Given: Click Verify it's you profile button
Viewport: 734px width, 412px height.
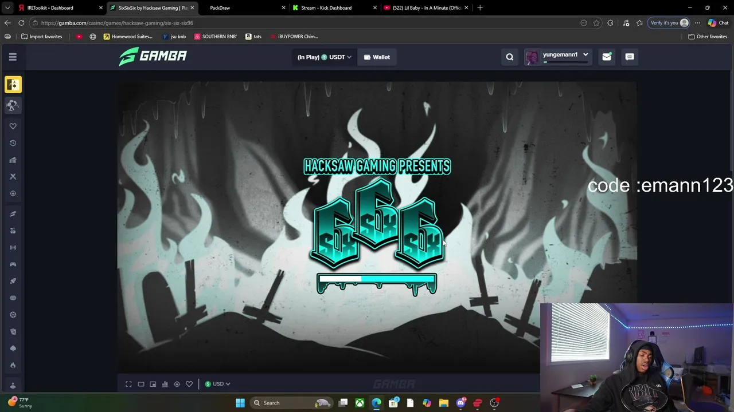Looking at the screenshot, I should pyautogui.click(x=669, y=23).
